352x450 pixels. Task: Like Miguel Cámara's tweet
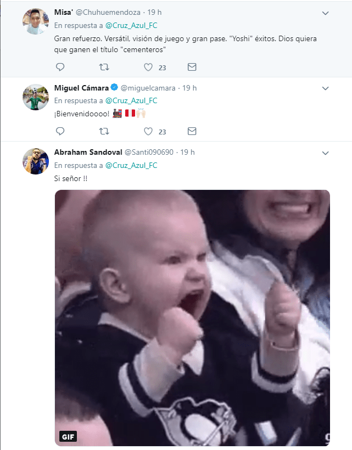point(148,131)
